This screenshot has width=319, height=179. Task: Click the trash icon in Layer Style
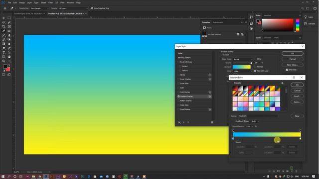(212, 122)
